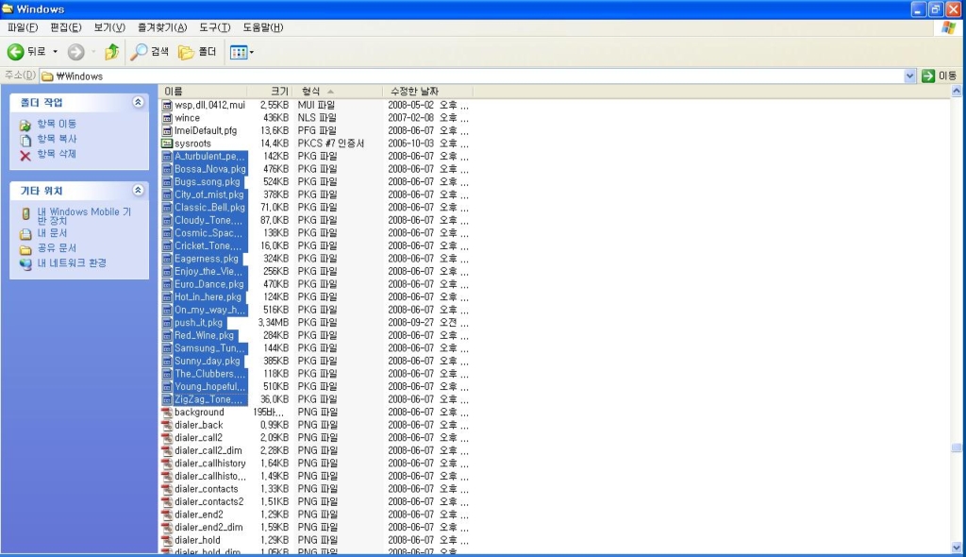Click the Back arrow button in toolbar
The image size is (966, 557).
16,52
